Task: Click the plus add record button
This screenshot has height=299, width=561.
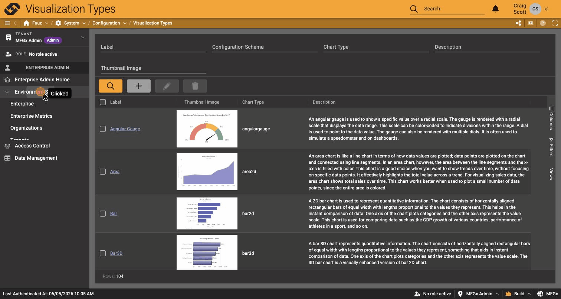Action: (x=139, y=86)
